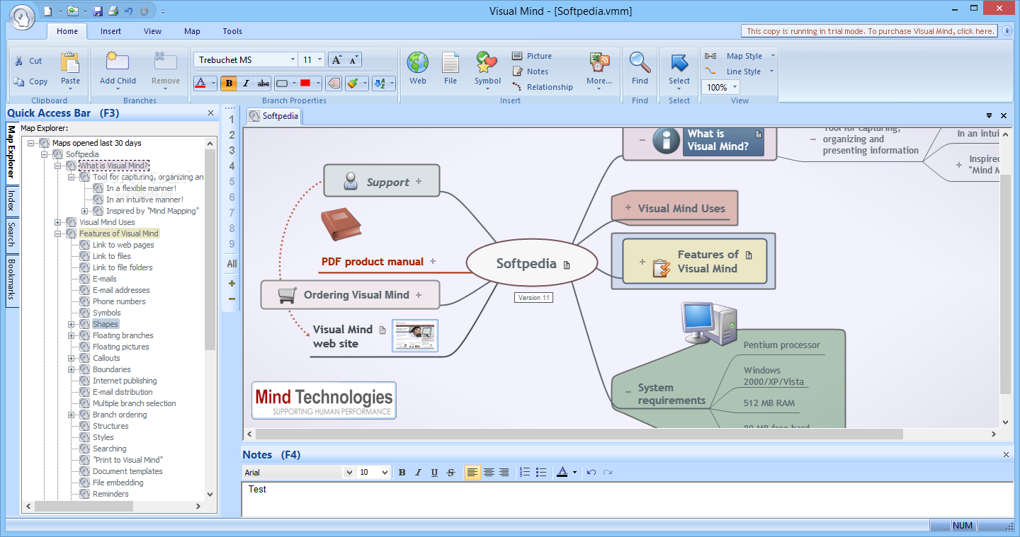Open the font size 11 dropdown
This screenshot has width=1020, height=537.
click(320, 60)
